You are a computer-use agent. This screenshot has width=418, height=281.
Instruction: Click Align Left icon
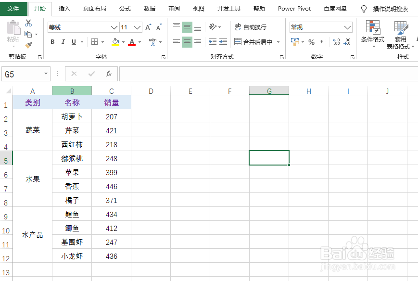point(177,42)
